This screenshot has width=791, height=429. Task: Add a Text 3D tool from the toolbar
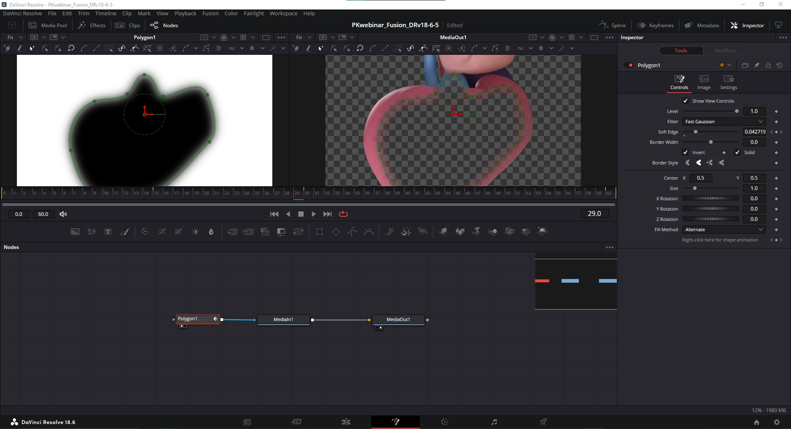pos(476,231)
